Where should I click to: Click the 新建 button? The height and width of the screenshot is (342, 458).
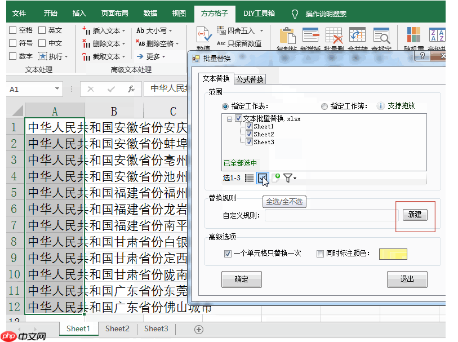tap(415, 215)
